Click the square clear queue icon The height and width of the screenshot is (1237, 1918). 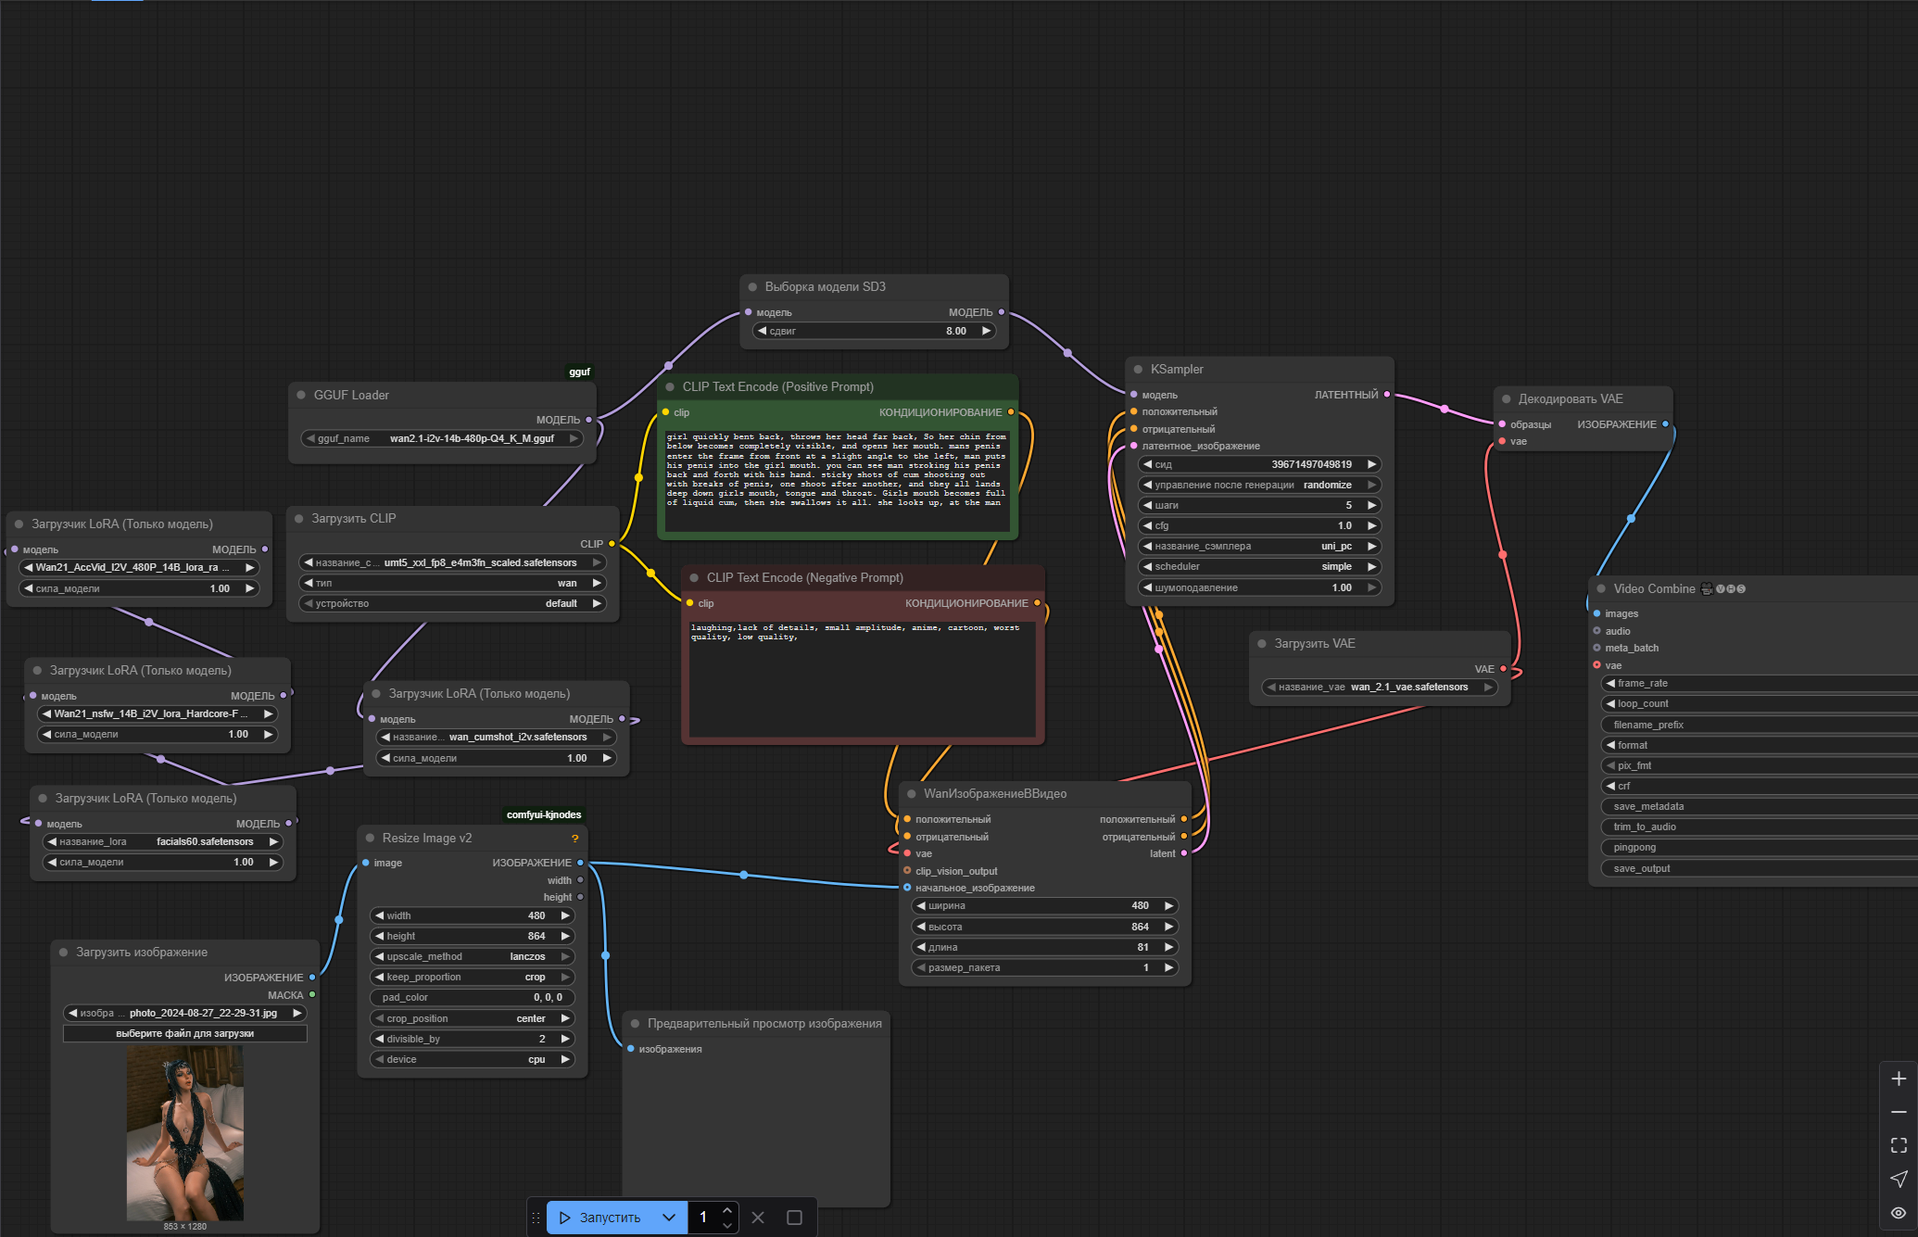click(794, 1218)
